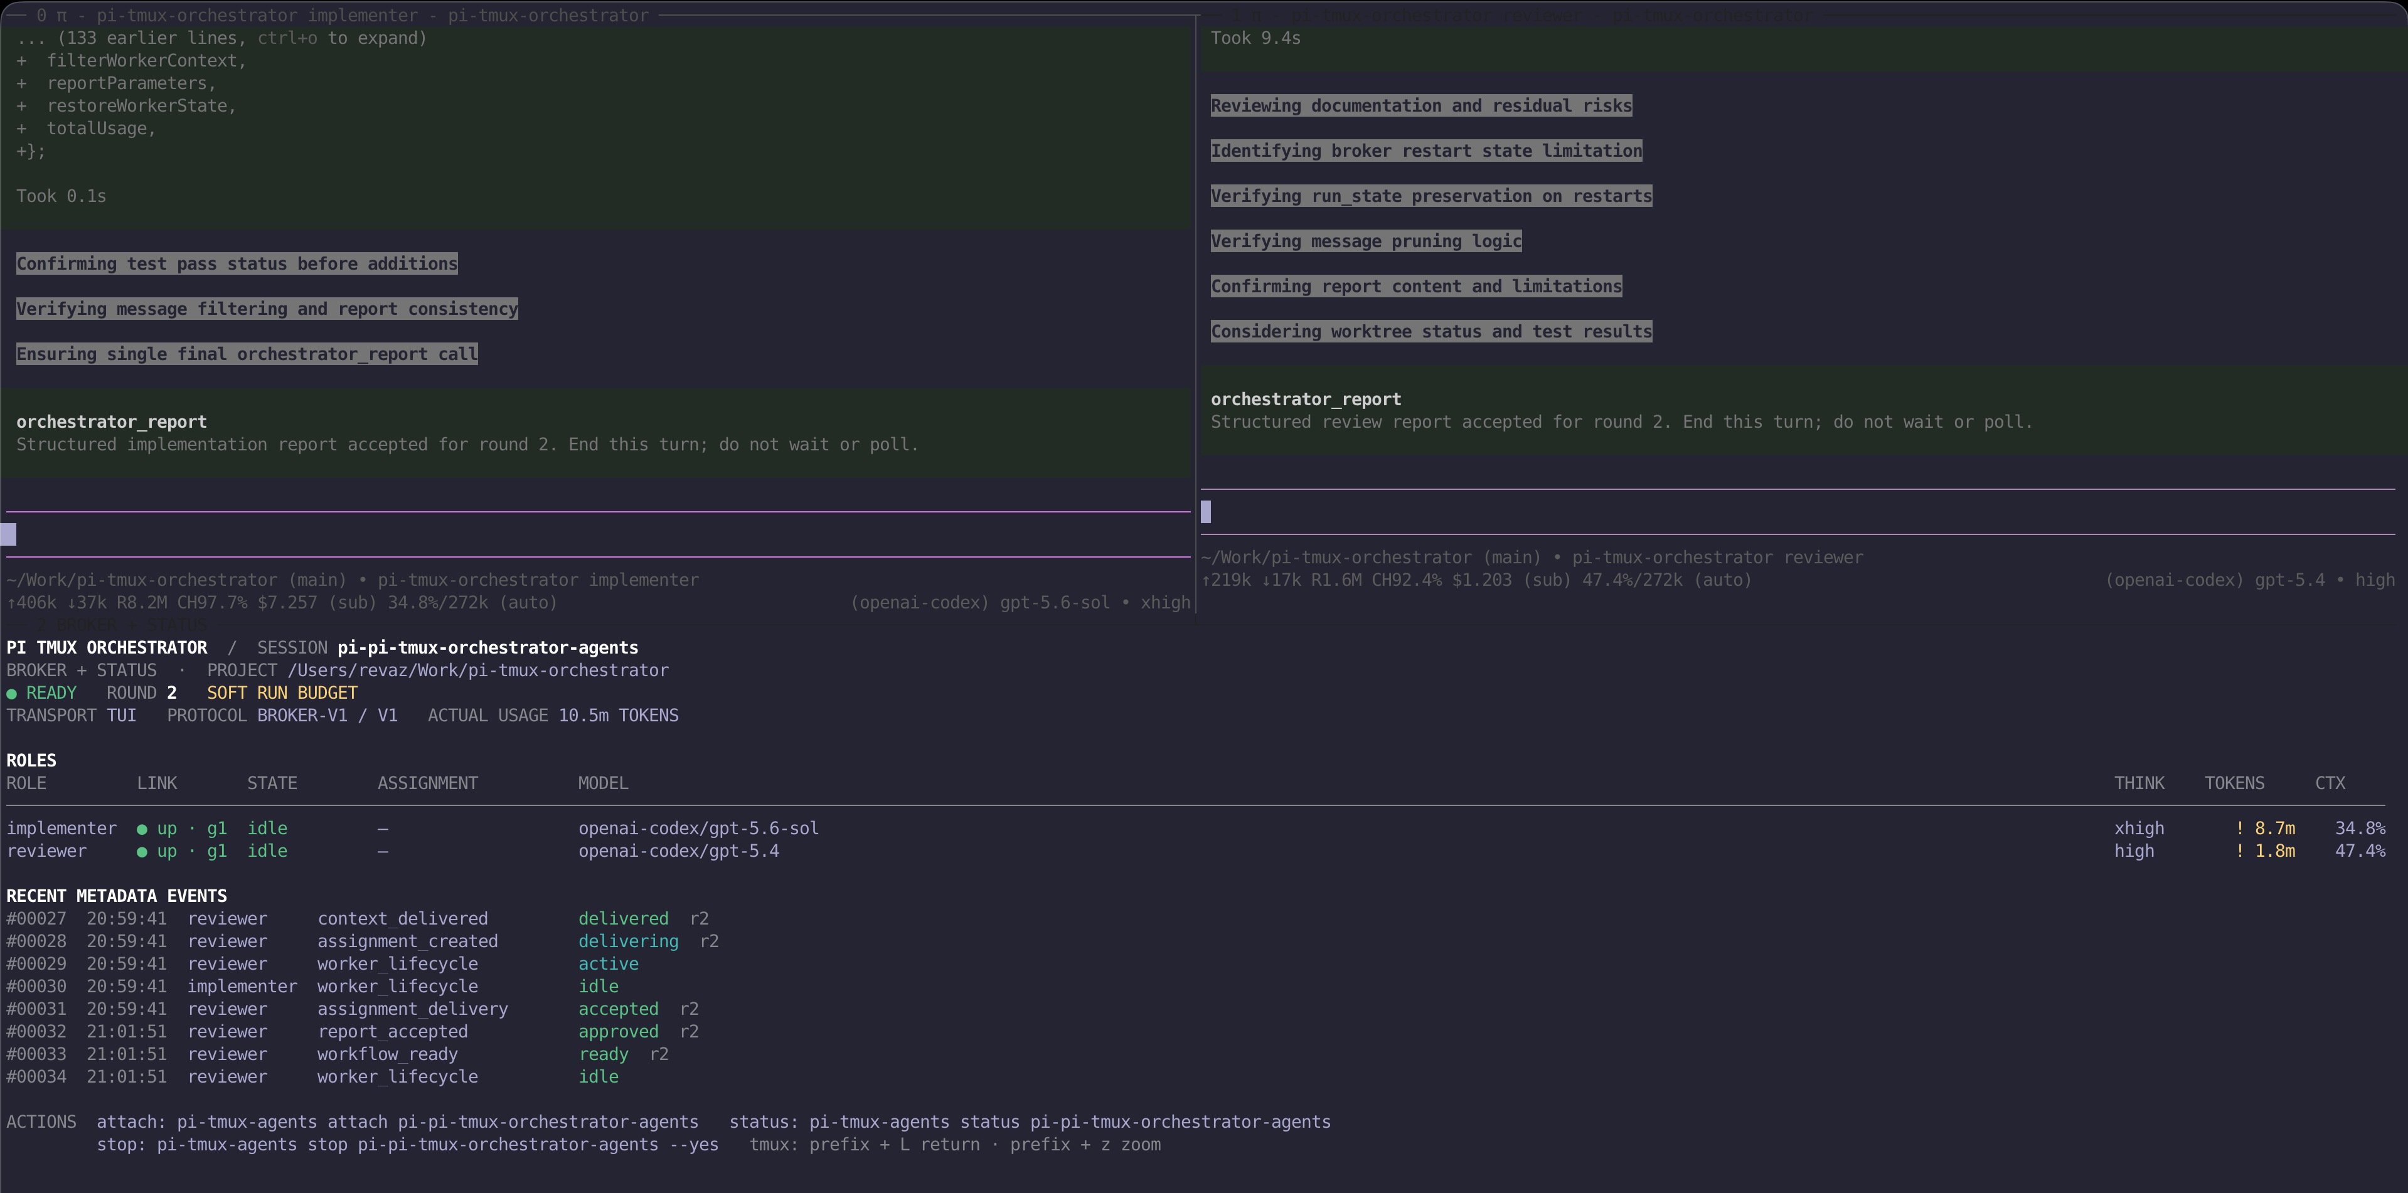This screenshot has width=2408, height=1193.
Task: Click ACTUAL USAGE 10.5m TOKENS
Action: tap(553, 716)
